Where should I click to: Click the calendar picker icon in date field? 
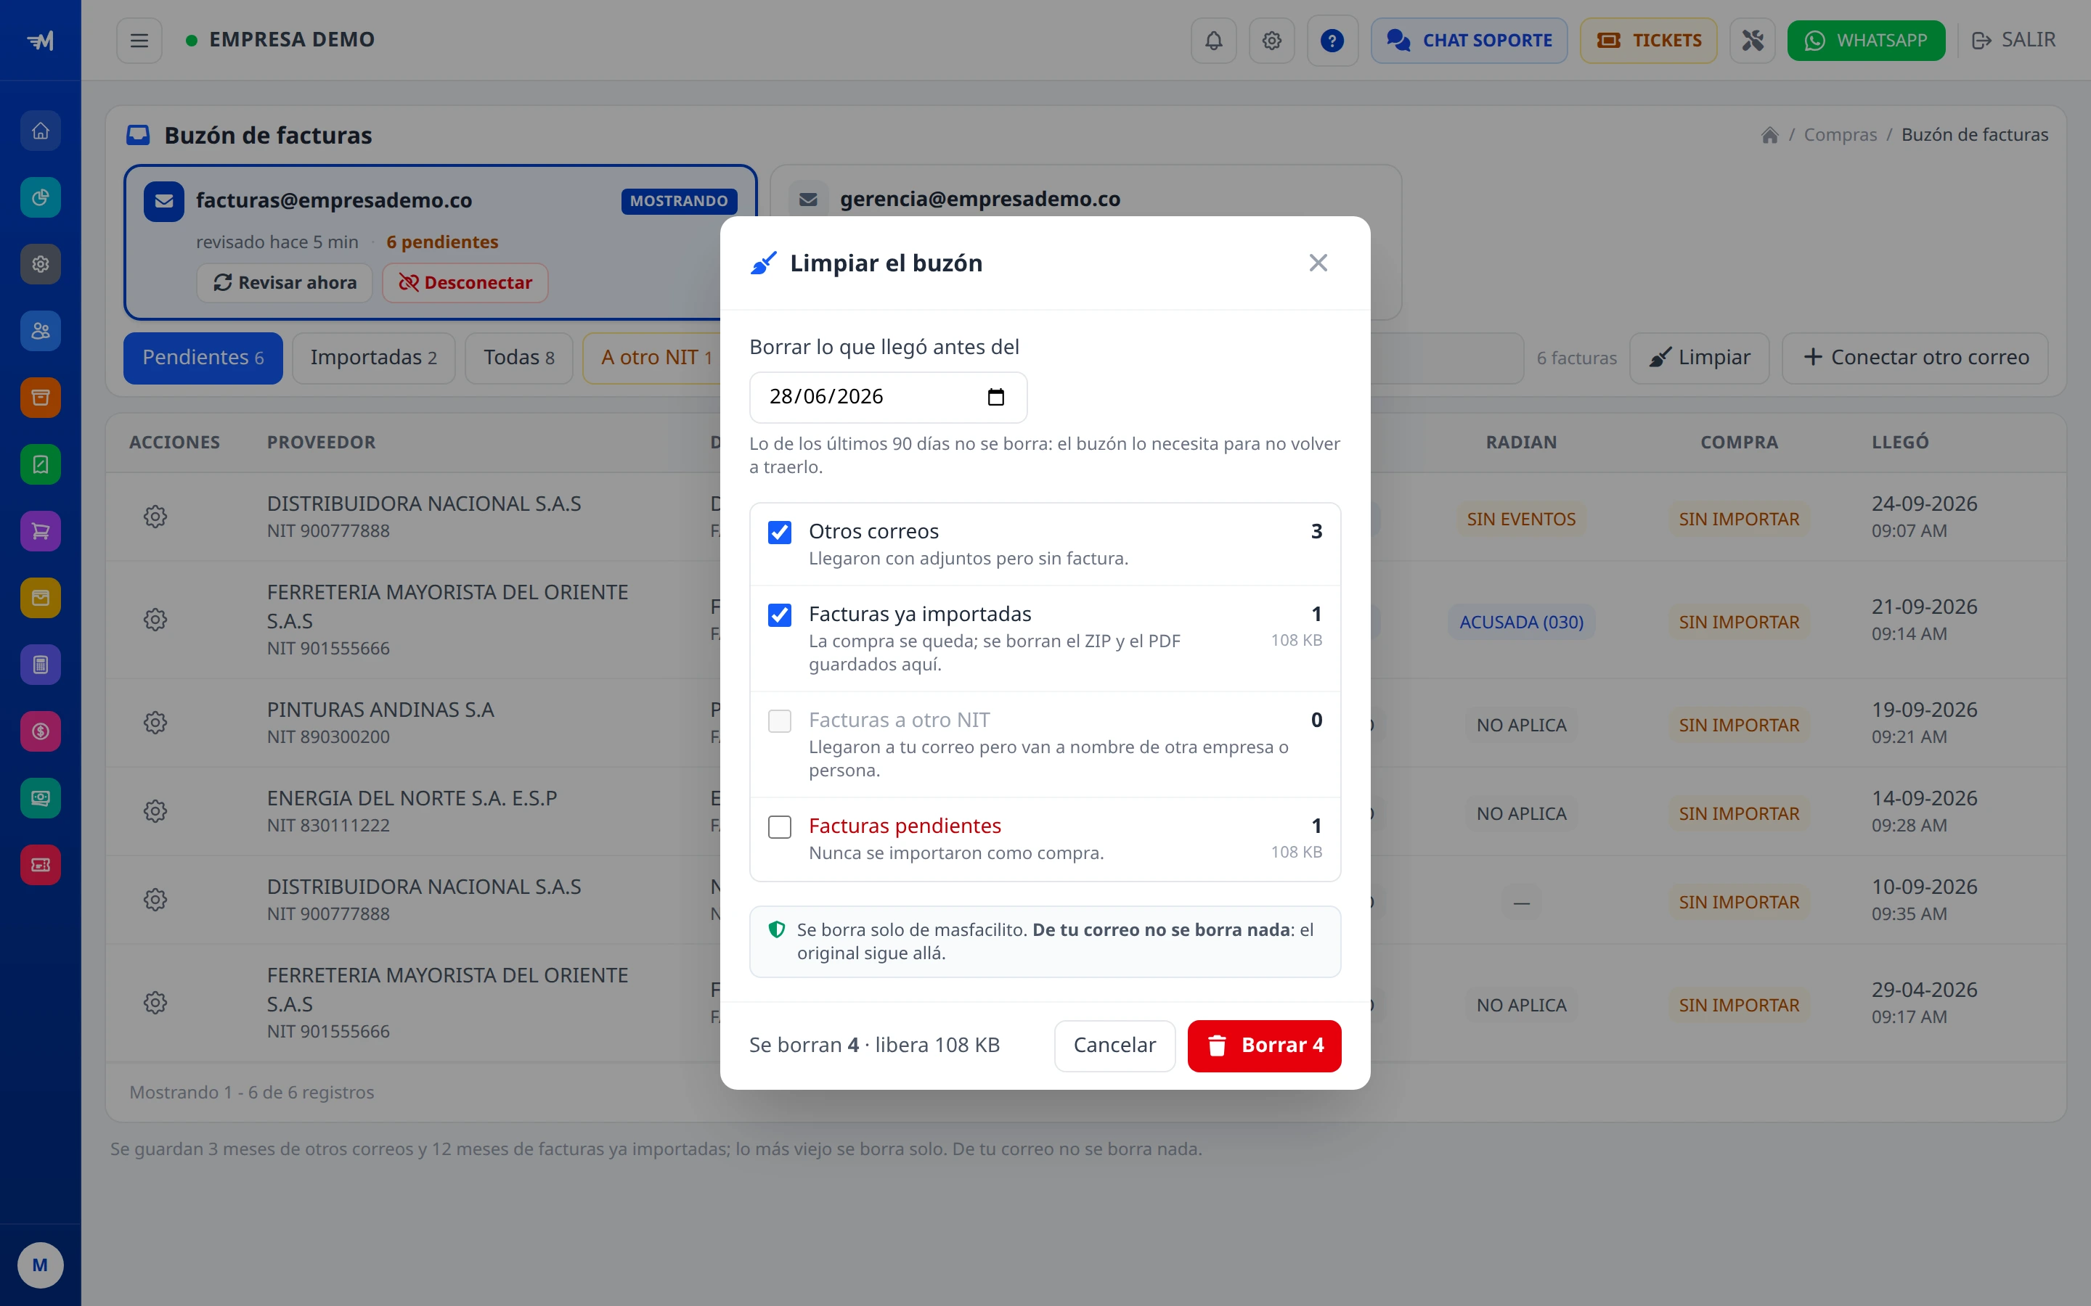coord(995,396)
